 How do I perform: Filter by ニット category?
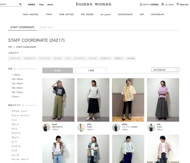(x=14, y=120)
